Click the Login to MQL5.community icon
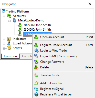Viewport: 95px width, 98px height. [x=36, y=56]
